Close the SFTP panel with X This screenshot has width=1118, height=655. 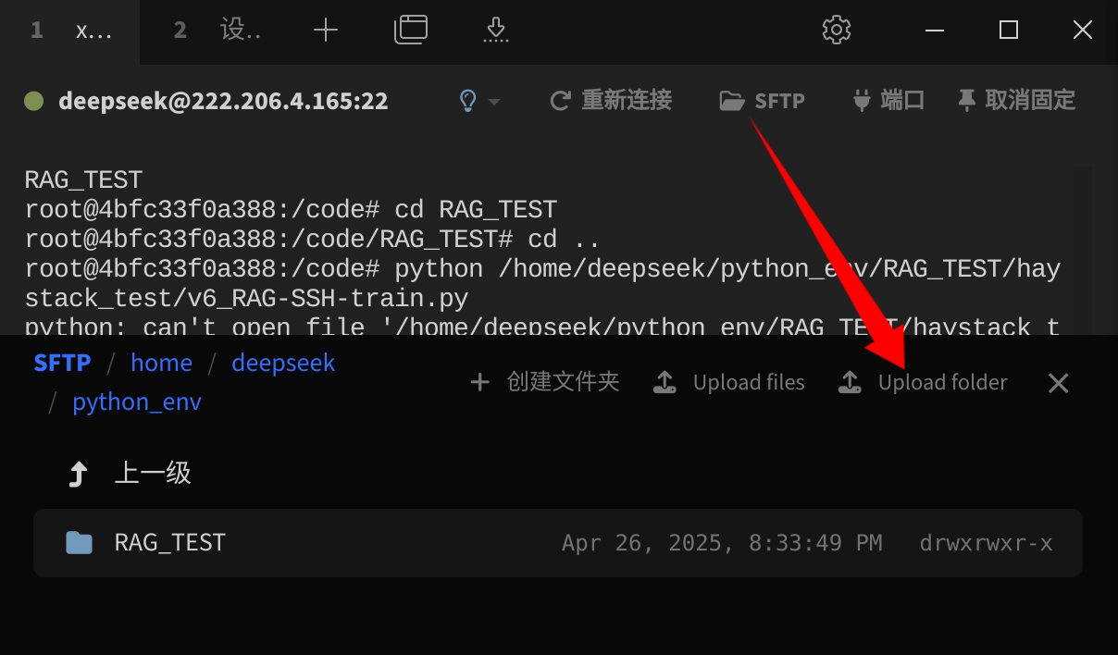1058,383
